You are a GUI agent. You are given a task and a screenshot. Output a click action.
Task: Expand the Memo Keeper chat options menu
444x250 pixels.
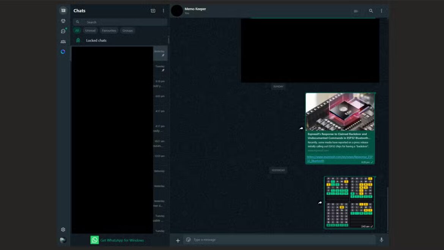(381, 11)
